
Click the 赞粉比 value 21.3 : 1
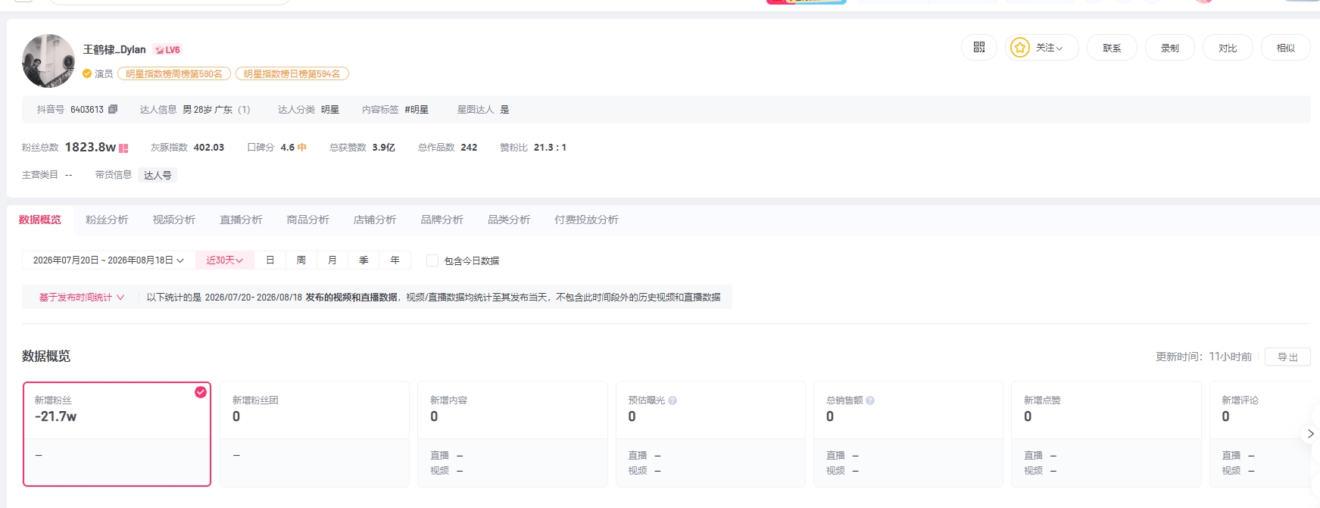coord(550,148)
